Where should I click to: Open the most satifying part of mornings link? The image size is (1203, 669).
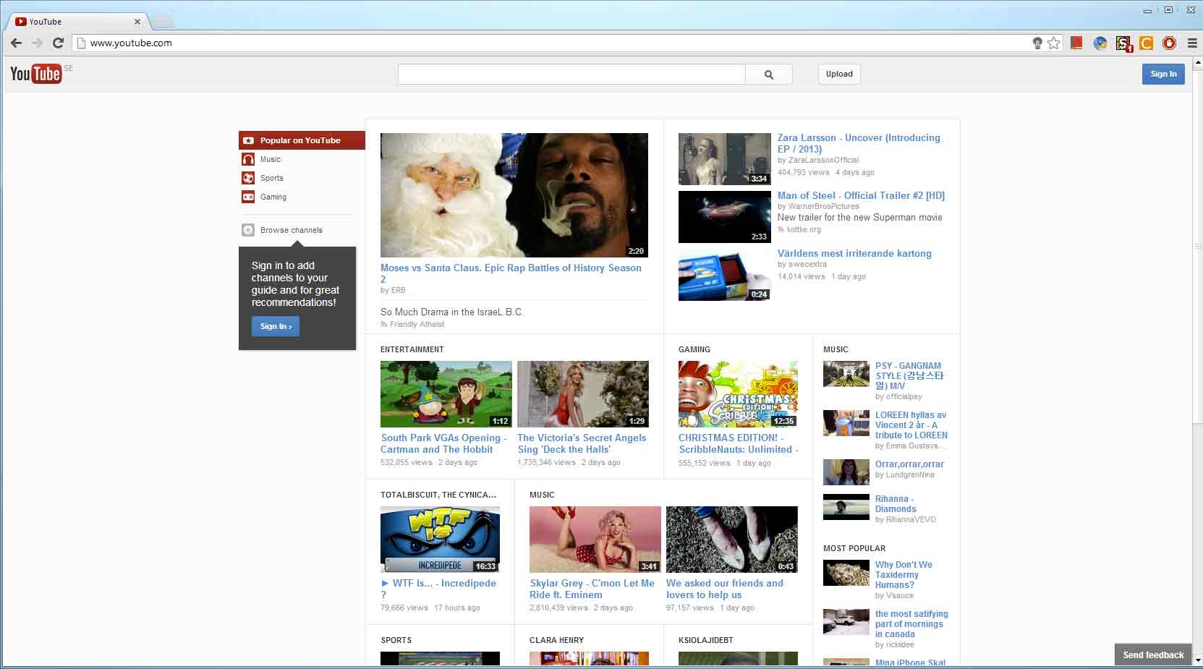click(911, 623)
